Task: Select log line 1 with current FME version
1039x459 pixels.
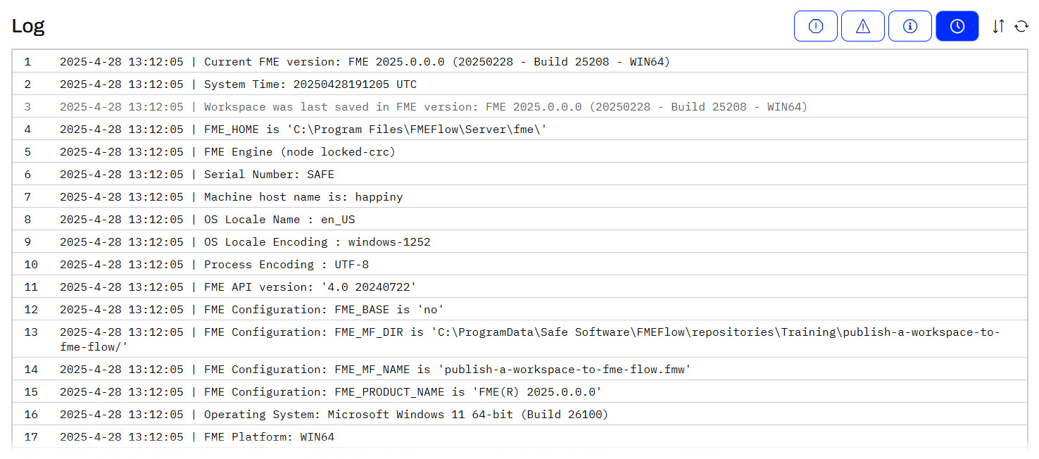Action: coord(436,62)
